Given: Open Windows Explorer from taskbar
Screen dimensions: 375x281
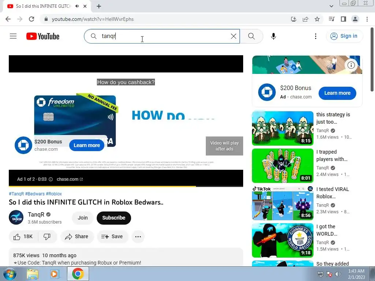Looking at the screenshot, I should [33, 274].
